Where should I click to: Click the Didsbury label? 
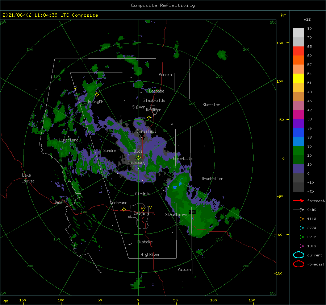tap(137, 162)
